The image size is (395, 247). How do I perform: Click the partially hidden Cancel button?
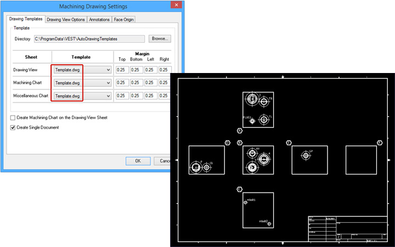tap(163, 161)
